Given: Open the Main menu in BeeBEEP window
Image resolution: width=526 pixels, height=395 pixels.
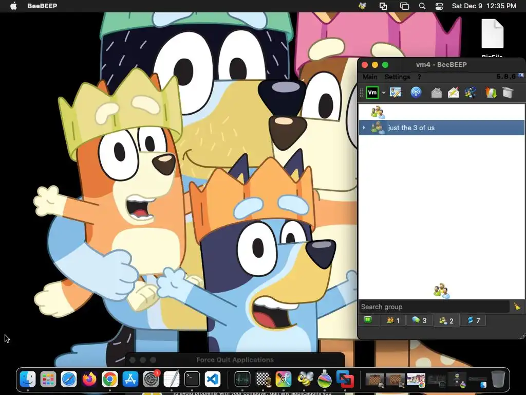Looking at the screenshot, I should pos(370,77).
